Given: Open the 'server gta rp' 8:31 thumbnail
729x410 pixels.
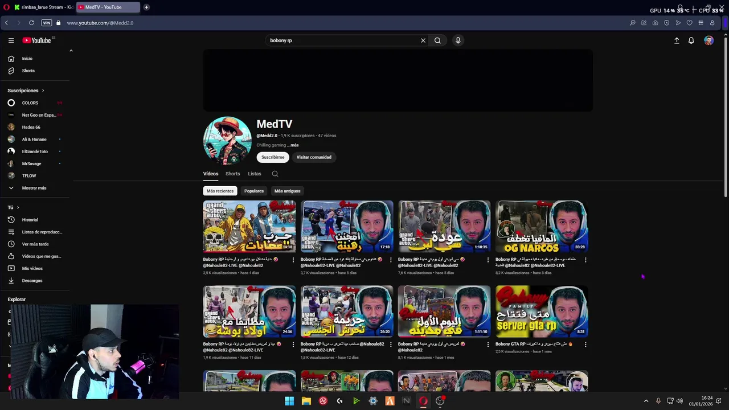Looking at the screenshot, I should (x=542, y=311).
